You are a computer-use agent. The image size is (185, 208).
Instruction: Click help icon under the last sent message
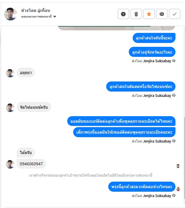pos(174,196)
